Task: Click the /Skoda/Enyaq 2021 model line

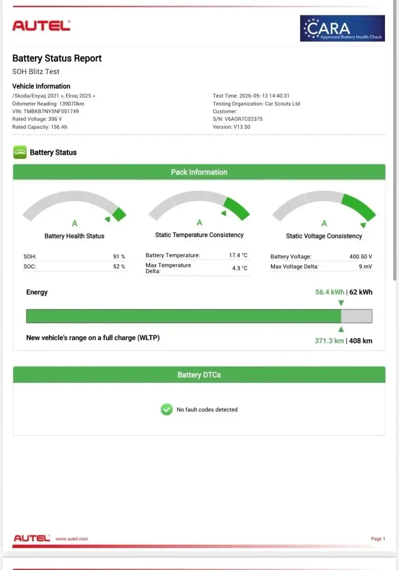Action: [x=54, y=96]
